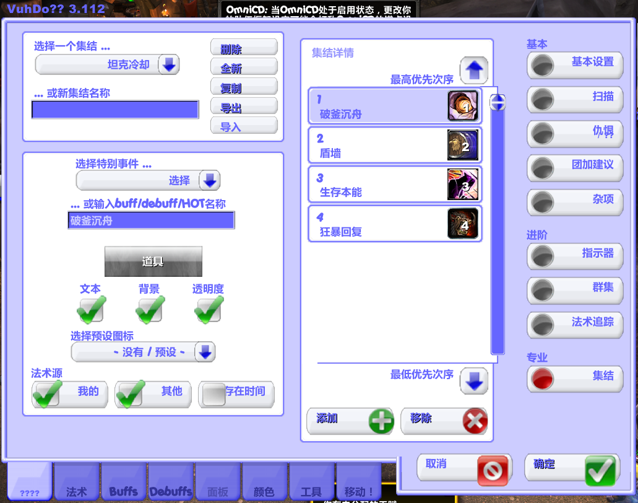
Task: Click the 生存本能 spell icon
Action: pyautogui.click(x=462, y=184)
